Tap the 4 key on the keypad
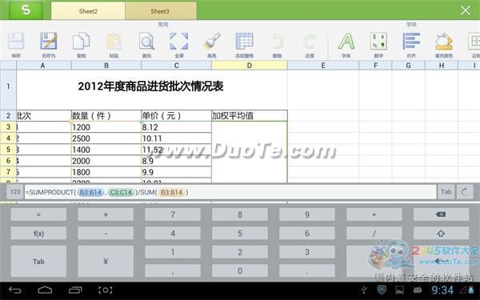This screenshot has height=300, width=480. click(x=173, y=234)
